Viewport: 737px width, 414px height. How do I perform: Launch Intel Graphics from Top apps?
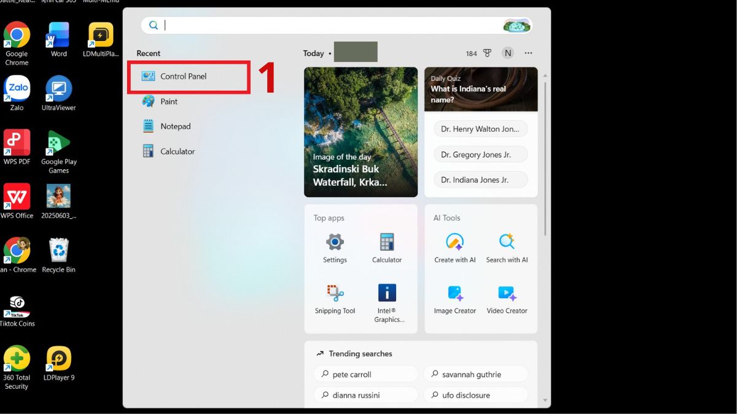(387, 303)
